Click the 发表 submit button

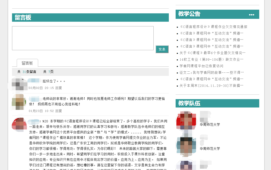(162, 49)
